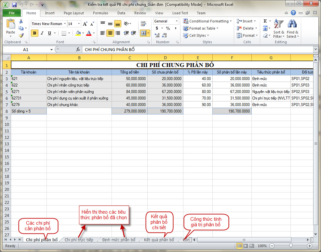Click Decrease Decimal icon
Viewport: 321px width, 252px height.
164,35
